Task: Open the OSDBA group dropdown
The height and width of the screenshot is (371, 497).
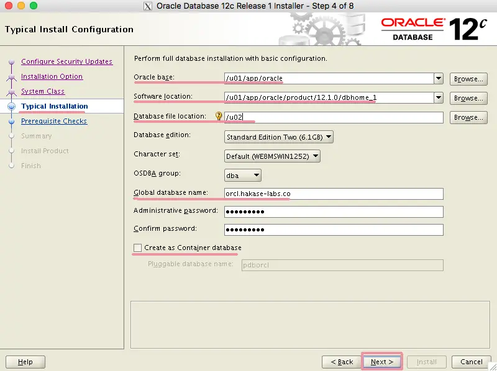Action: point(243,176)
